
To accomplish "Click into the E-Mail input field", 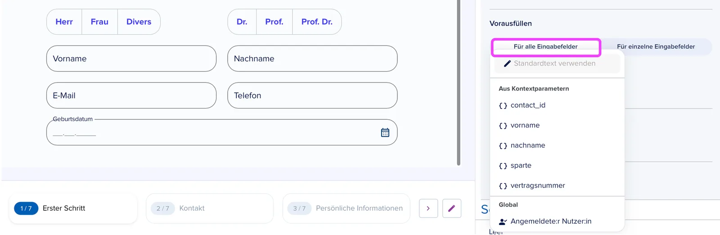I will (x=131, y=95).
